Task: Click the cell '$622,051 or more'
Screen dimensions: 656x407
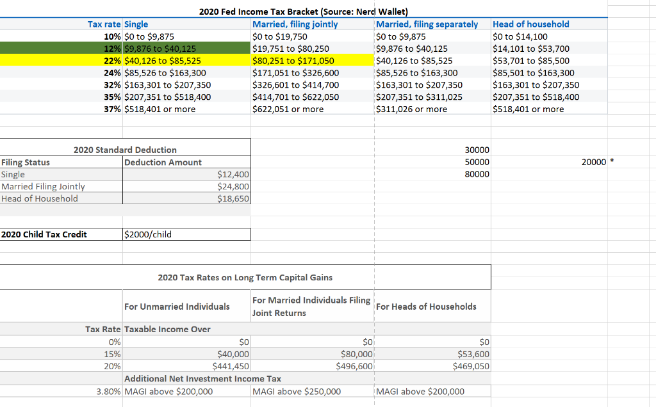Action: coord(313,109)
